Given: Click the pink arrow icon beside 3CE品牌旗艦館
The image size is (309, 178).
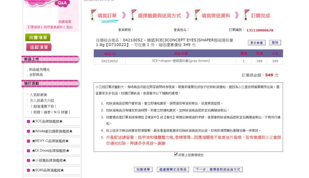Looking at the screenshot, I should (28, 122).
